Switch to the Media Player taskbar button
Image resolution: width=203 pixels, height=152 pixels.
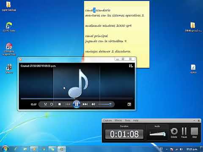(x=34, y=149)
